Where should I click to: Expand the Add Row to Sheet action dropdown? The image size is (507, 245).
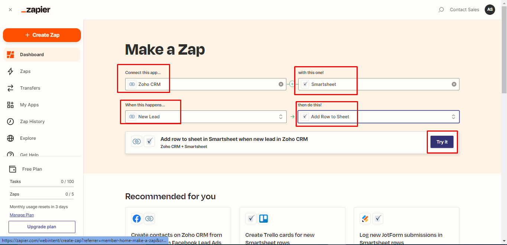coord(454,117)
